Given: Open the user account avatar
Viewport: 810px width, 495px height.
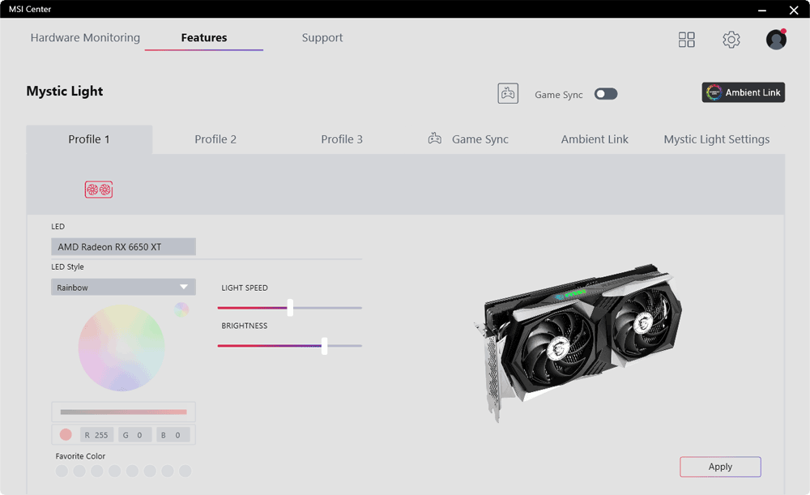Looking at the screenshot, I should (776, 39).
